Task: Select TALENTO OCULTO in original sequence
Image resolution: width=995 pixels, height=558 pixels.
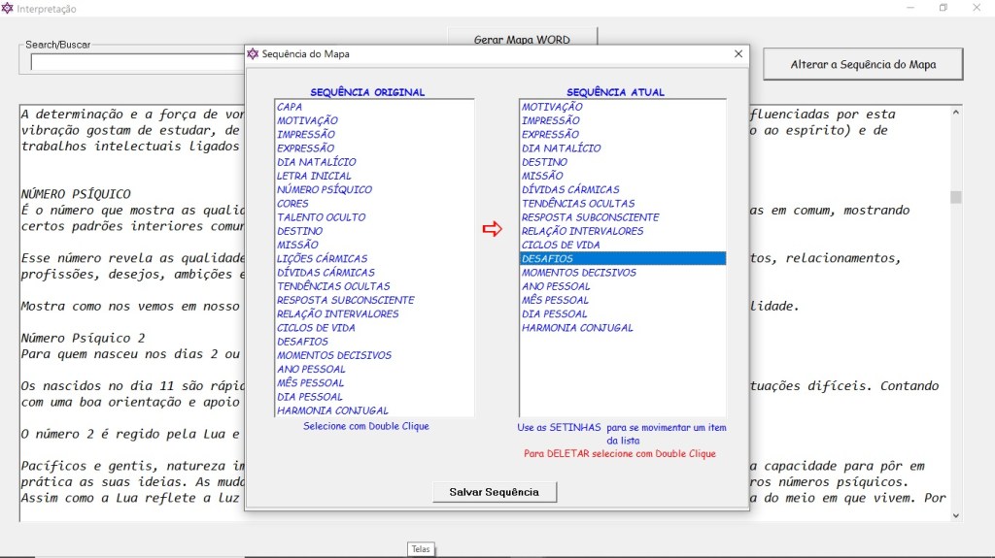Action: 320,217
